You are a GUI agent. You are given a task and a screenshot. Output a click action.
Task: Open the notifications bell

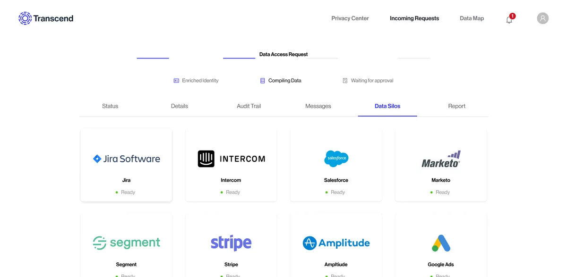509,19
